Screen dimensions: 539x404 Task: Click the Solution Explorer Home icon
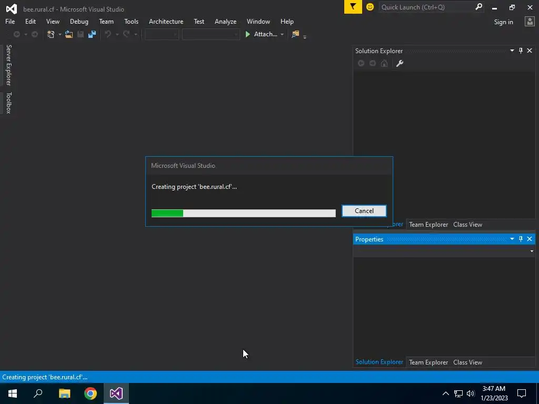384,63
